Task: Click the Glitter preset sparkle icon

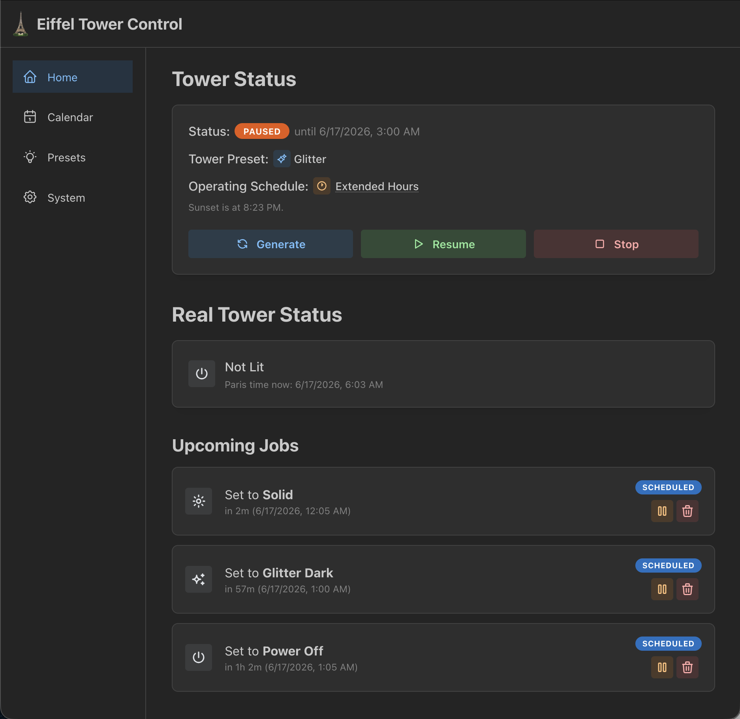Action: (282, 159)
